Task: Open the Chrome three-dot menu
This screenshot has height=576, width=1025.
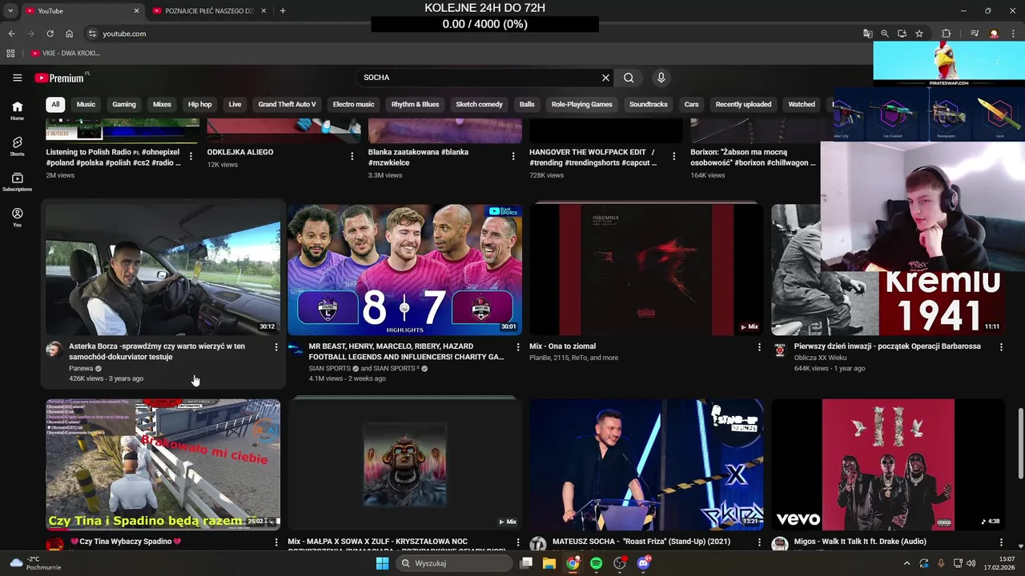Action: (1013, 34)
